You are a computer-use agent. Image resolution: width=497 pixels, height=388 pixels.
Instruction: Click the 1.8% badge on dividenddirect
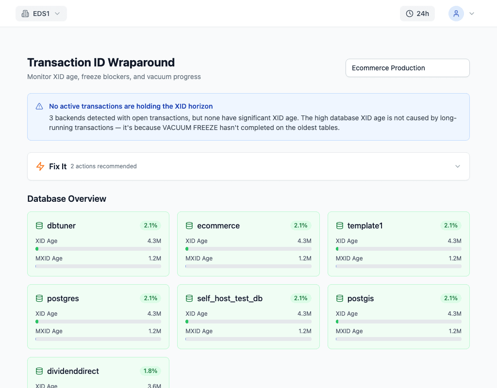click(150, 371)
